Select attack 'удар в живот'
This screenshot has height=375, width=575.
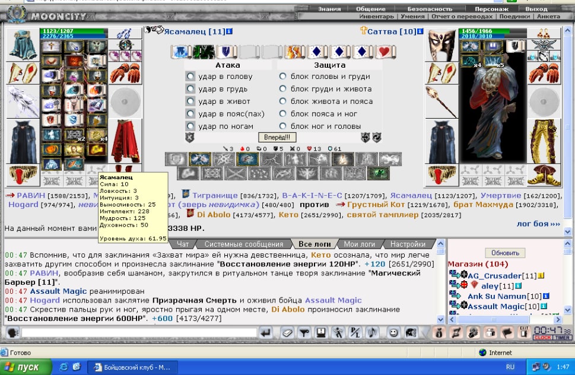coord(190,101)
